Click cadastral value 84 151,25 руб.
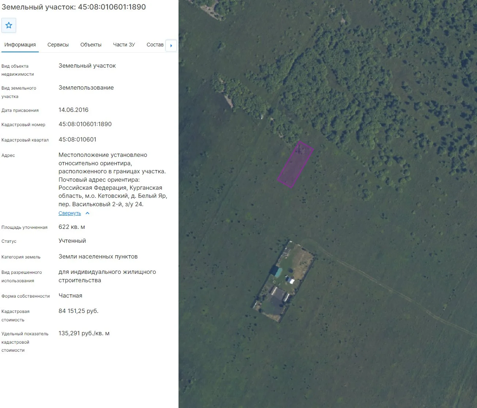The image size is (477, 408). coord(79,311)
